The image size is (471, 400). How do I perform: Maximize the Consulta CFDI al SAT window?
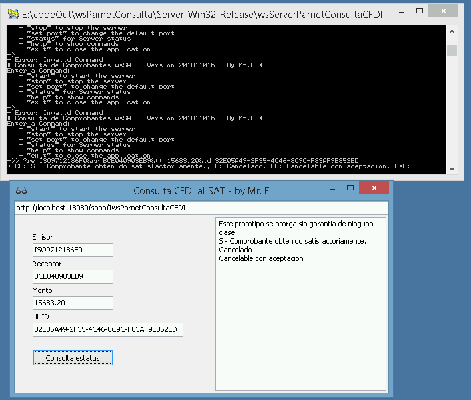coord(350,188)
